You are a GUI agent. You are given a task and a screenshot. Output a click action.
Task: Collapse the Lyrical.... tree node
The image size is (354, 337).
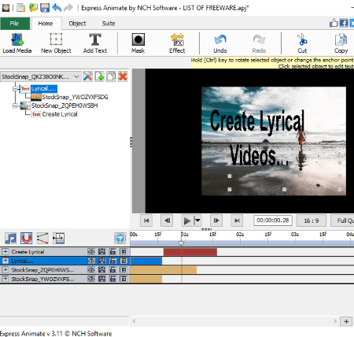[x=15, y=89]
